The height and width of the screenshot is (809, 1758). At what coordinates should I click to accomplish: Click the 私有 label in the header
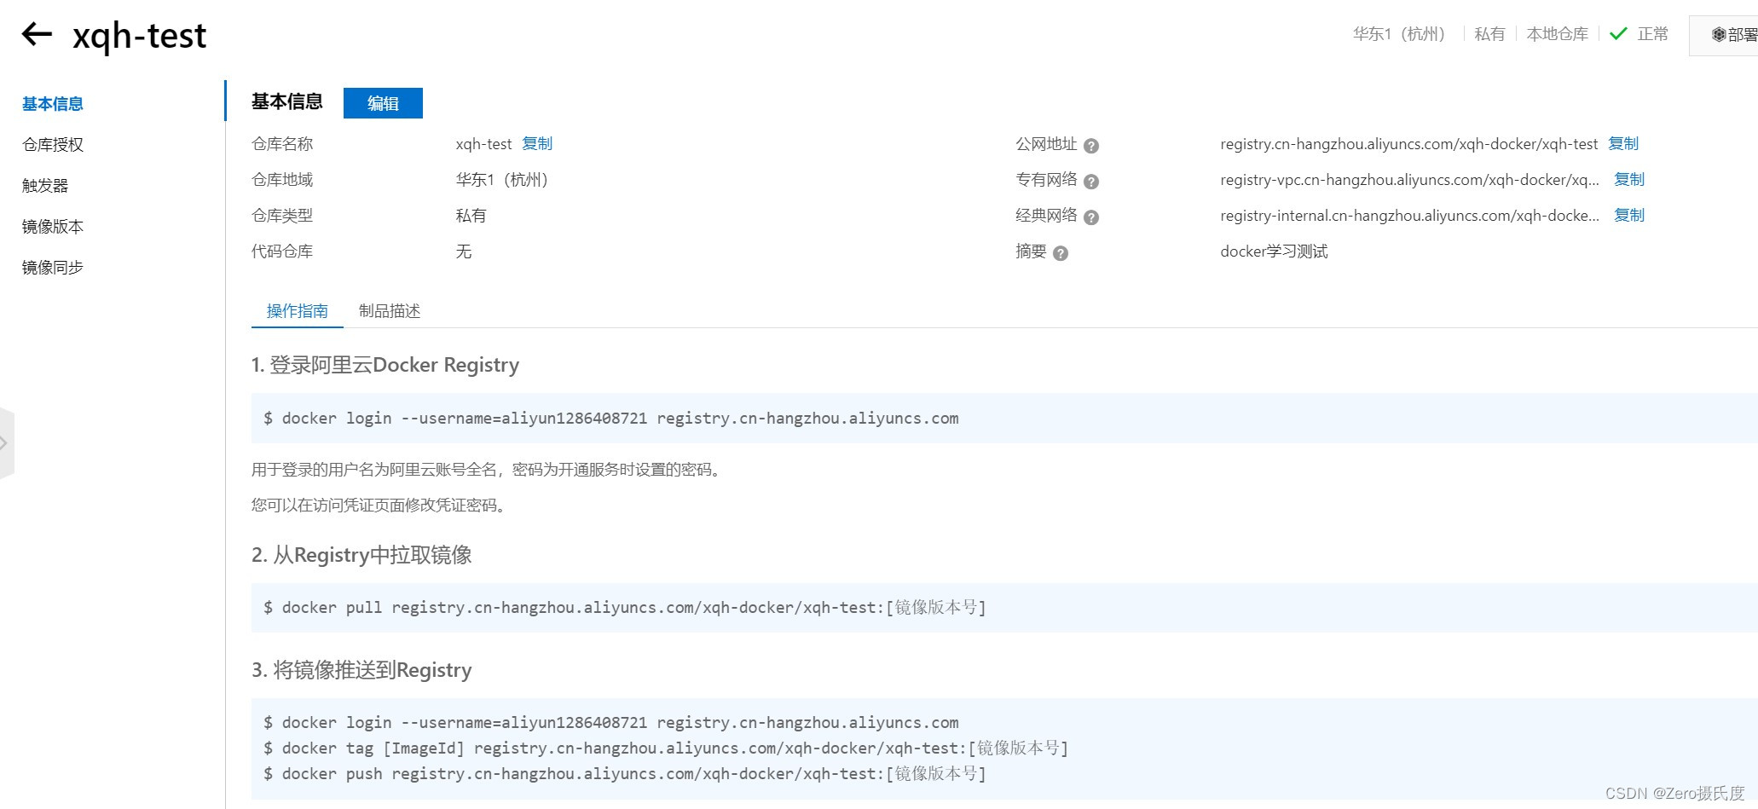(x=1489, y=34)
